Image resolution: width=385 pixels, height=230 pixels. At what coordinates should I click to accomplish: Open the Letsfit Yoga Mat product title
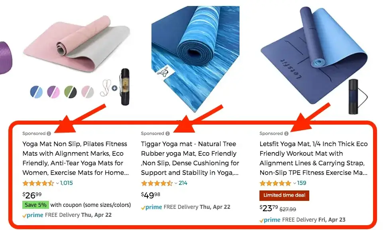pyautogui.click(x=314, y=158)
